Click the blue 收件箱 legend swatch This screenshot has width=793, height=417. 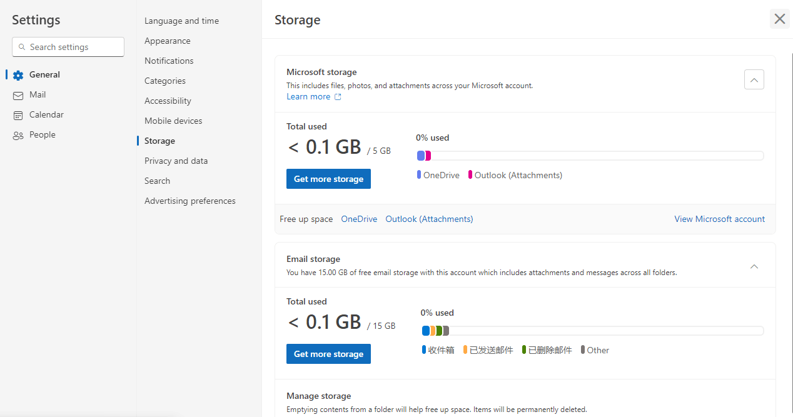pos(424,350)
